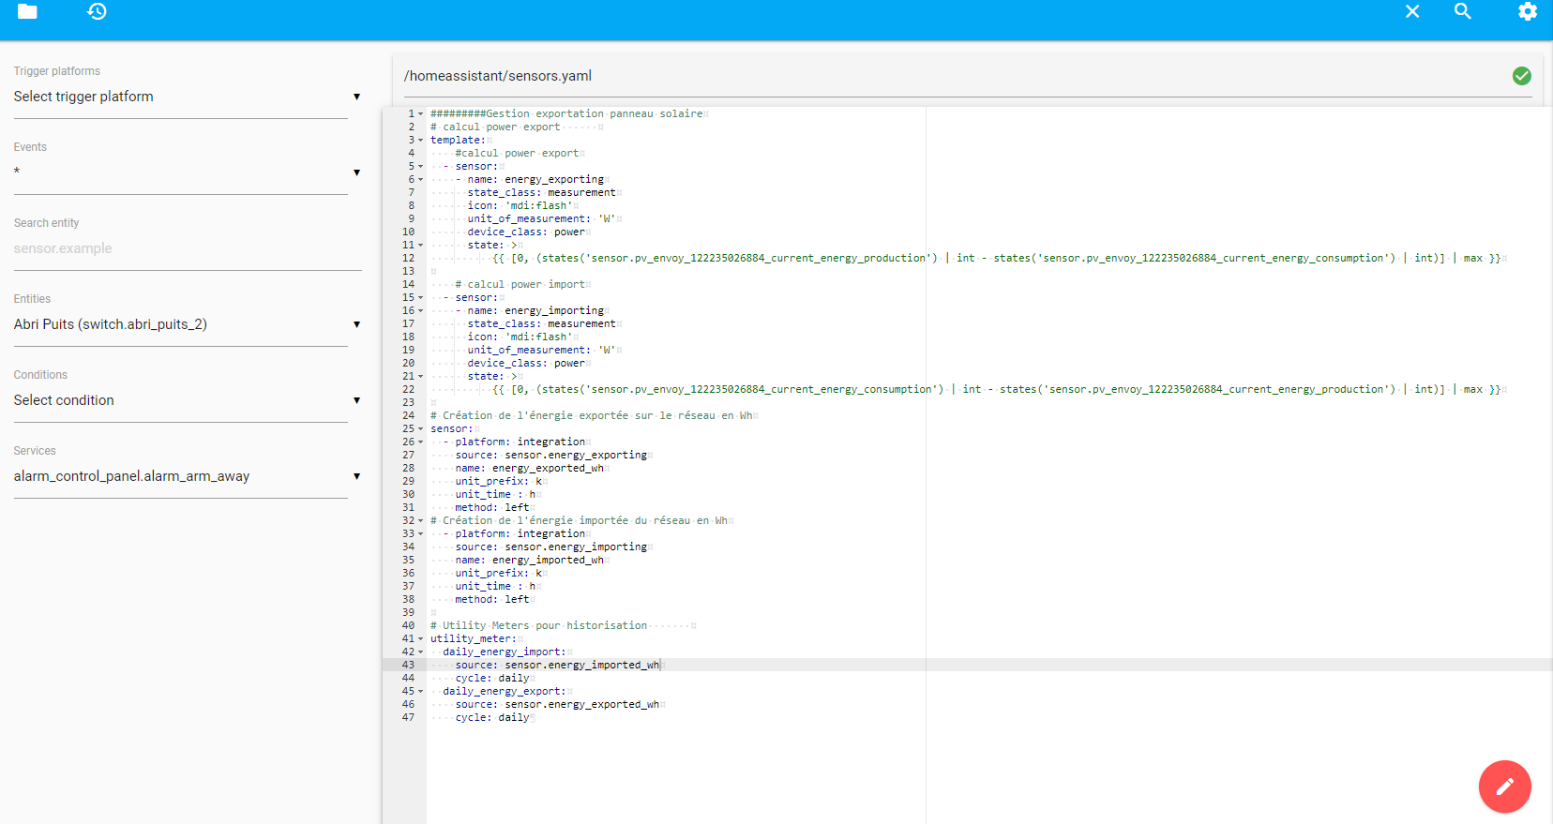Collapse the fold arrow at line 1
This screenshot has height=824, width=1553.
pos(421,113)
